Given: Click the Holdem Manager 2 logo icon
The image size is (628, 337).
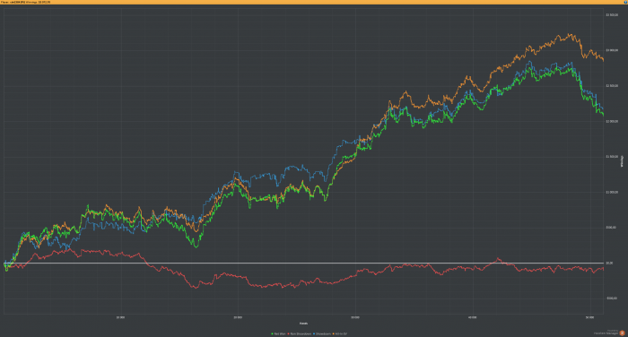Looking at the screenshot, I should (x=622, y=333).
